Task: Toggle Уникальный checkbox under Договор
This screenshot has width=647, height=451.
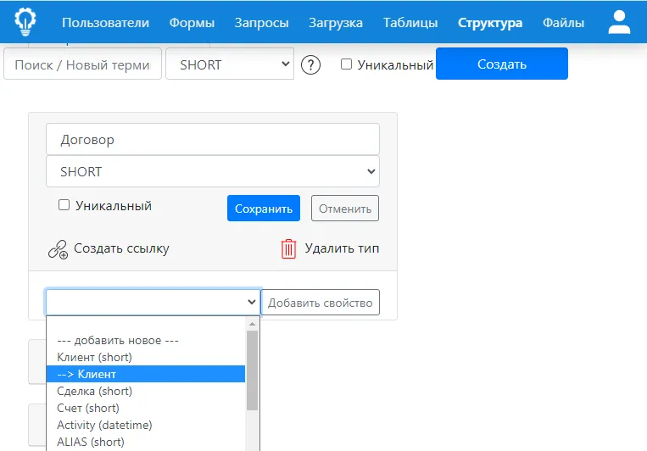Action: click(x=64, y=204)
